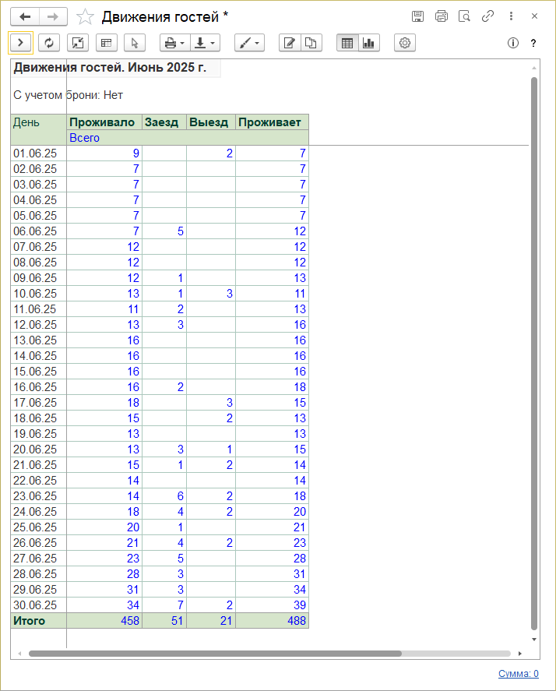Click the С учетом брони: Нет line
The image size is (556, 691).
[68, 95]
